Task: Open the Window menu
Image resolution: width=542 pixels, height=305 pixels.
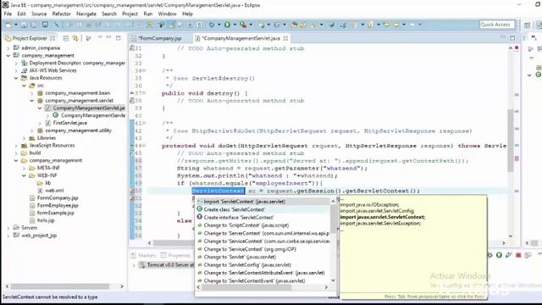Action: click(167, 14)
